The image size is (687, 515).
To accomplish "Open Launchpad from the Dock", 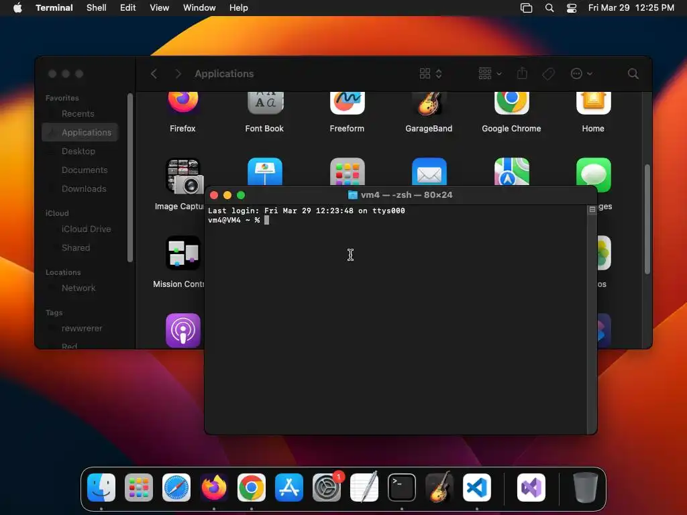I will [x=139, y=488].
